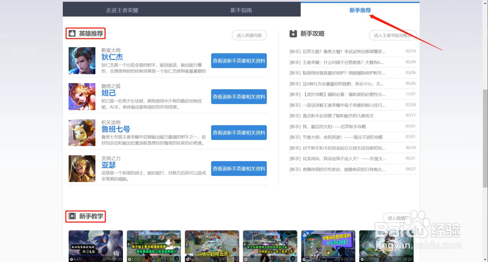
Task: Click the scrollbar up arrow
Action: pos(485,2)
